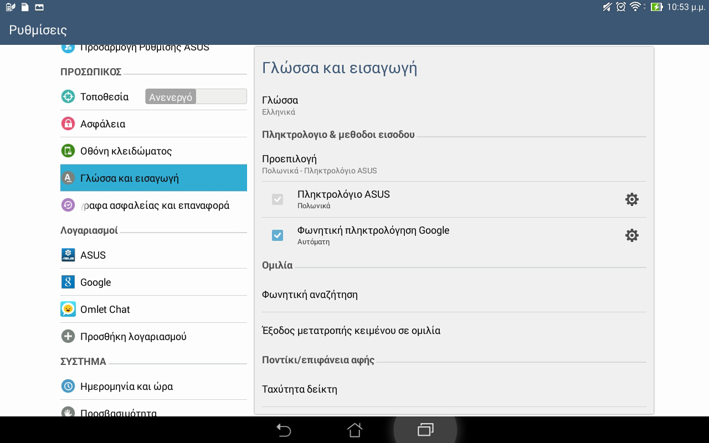Tap the battery status icon
The width and height of the screenshot is (709, 443).
point(657,7)
